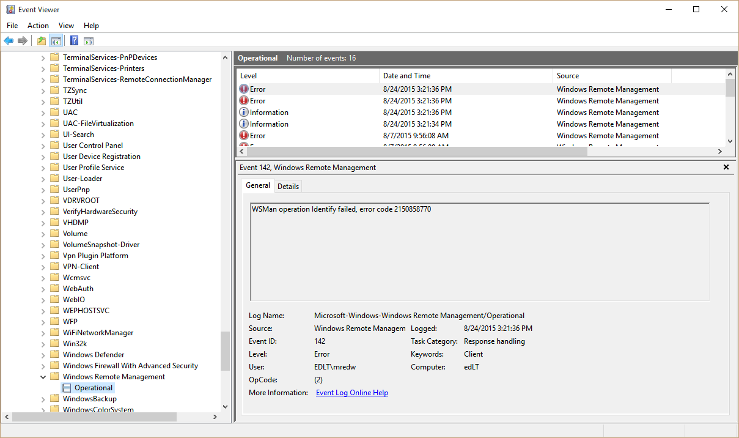
Task: Click the Up One Level folder icon
Action: (41, 41)
